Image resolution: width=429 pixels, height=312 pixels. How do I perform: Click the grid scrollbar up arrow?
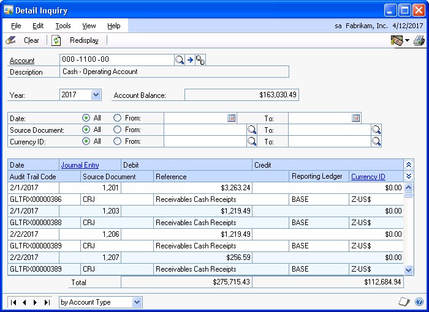tap(409, 187)
